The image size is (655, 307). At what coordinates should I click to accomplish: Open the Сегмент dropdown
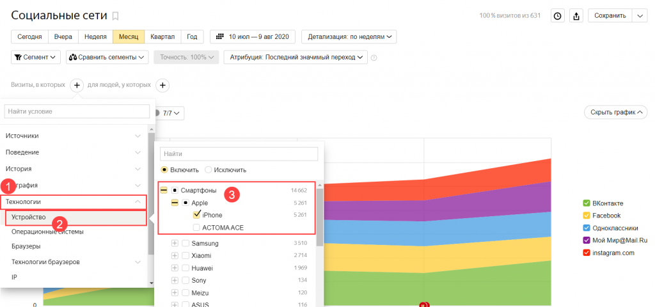36,57
